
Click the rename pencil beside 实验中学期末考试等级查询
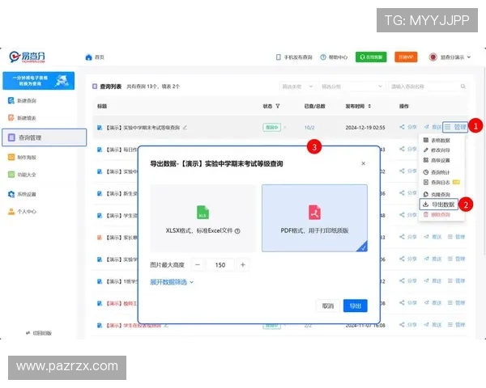click(185, 128)
